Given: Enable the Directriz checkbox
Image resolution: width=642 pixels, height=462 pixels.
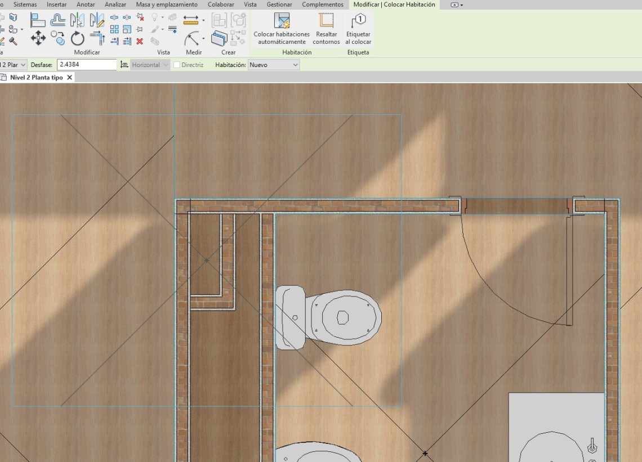Looking at the screenshot, I should (x=177, y=65).
